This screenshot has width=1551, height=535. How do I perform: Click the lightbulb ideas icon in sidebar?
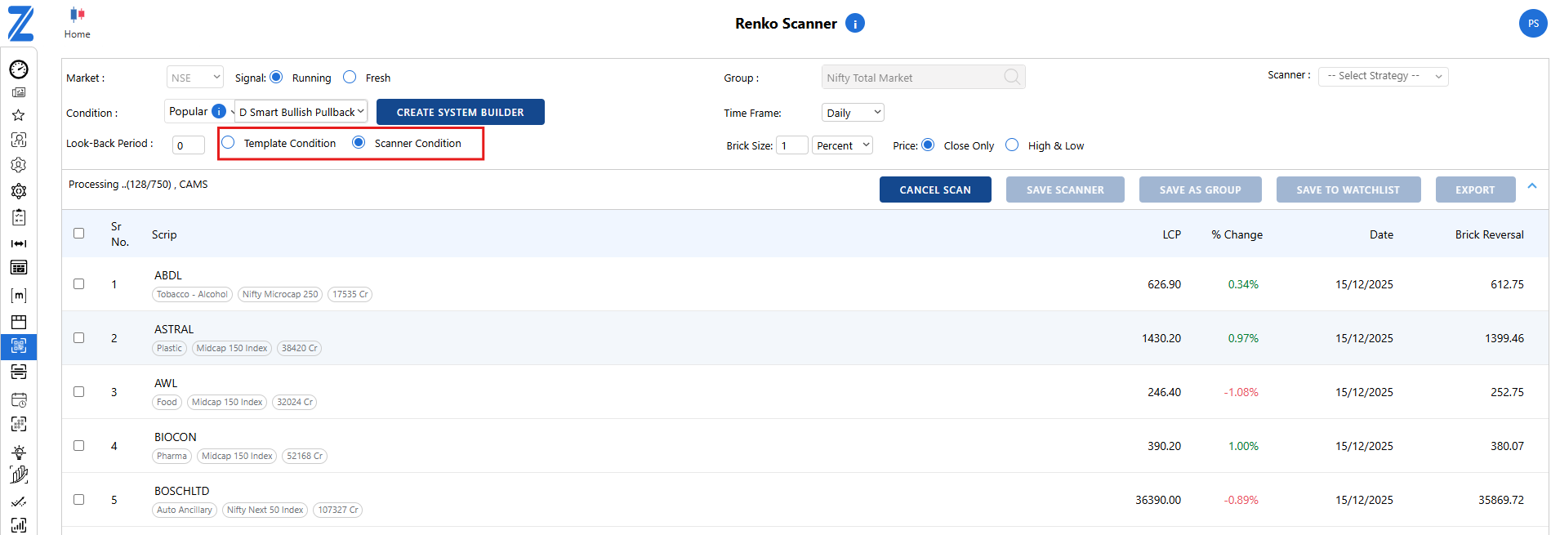[19, 452]
